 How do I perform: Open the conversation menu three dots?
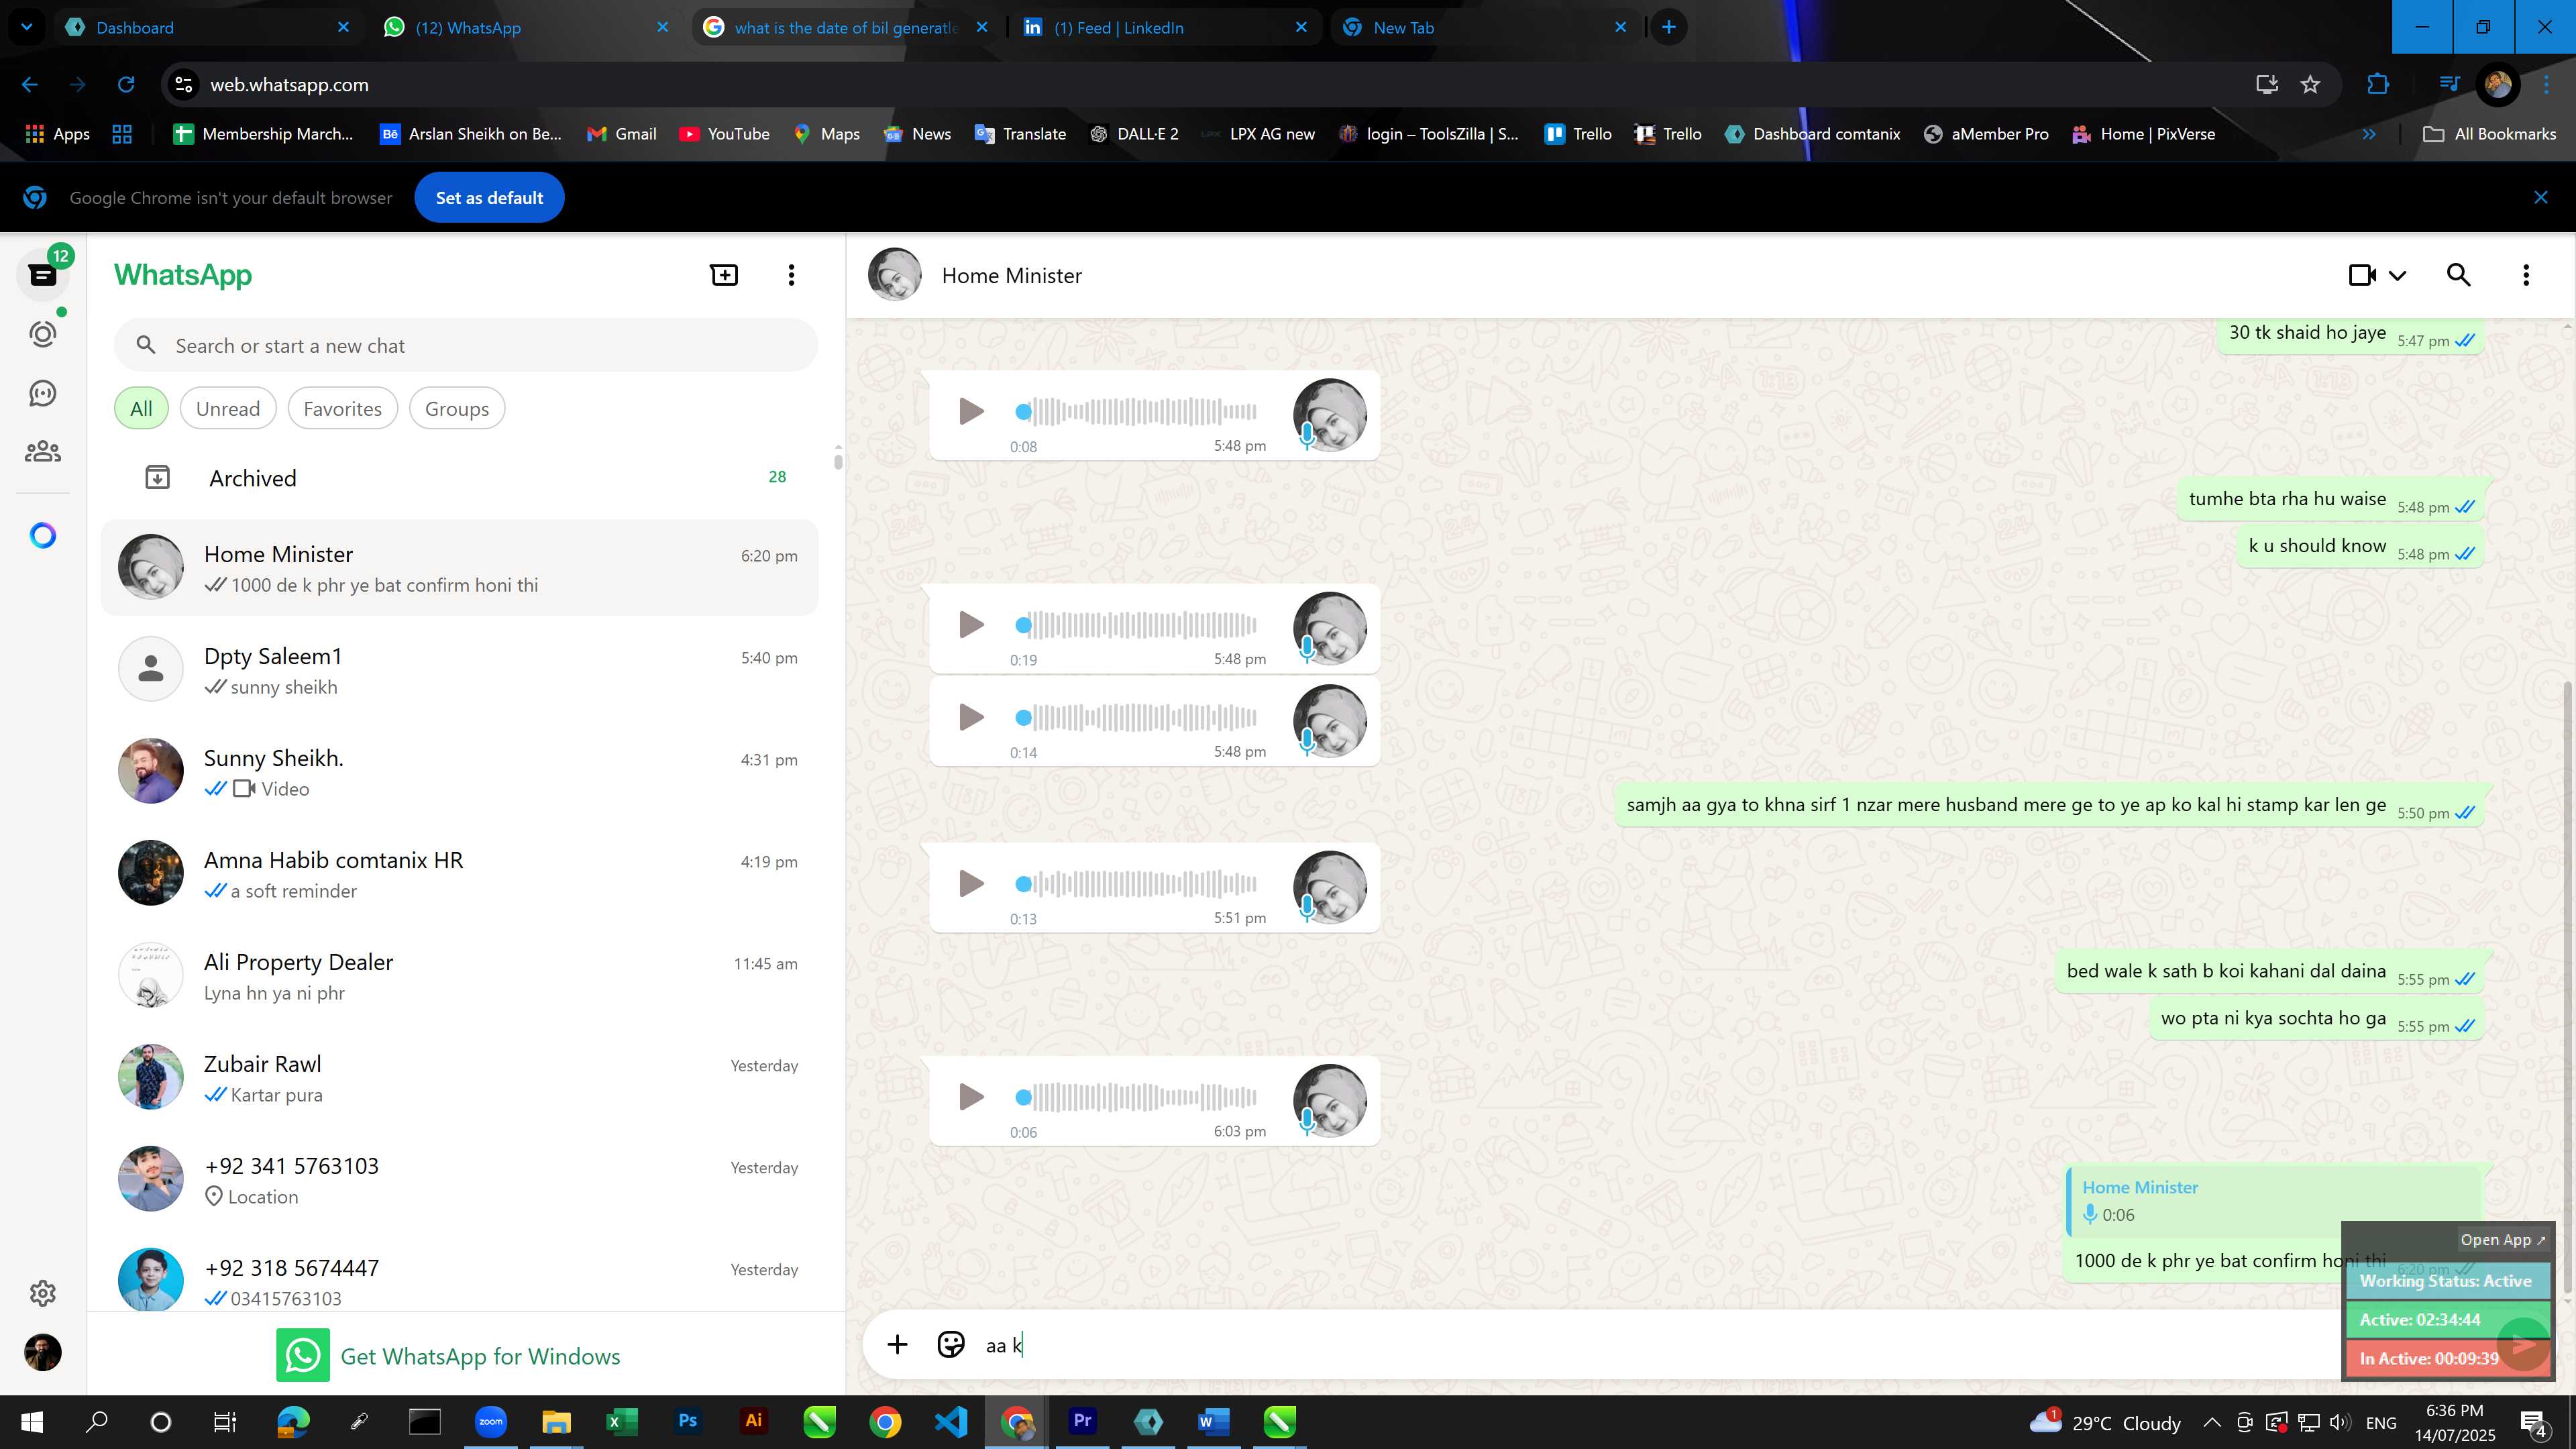click(x=2526, y=275)
